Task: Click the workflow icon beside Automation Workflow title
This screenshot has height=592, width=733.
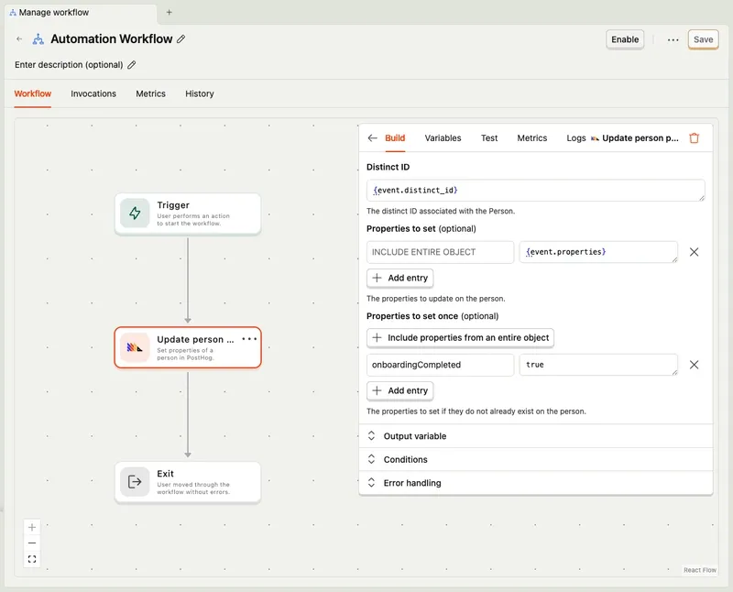Action: tap(37, 39)
